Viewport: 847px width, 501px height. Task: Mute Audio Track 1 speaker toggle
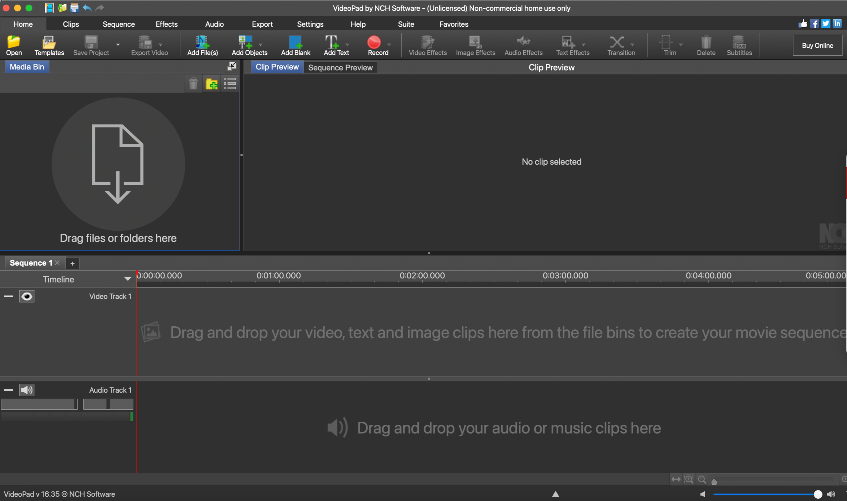pos(27,390)
